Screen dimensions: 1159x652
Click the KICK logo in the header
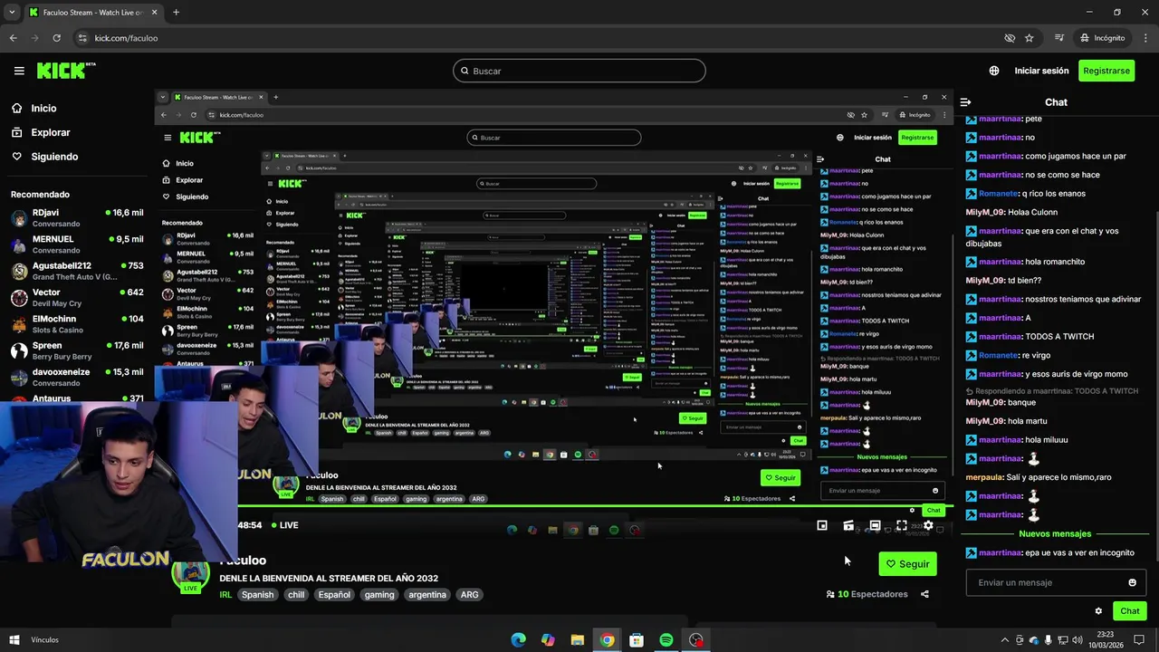tap(66, 70)
